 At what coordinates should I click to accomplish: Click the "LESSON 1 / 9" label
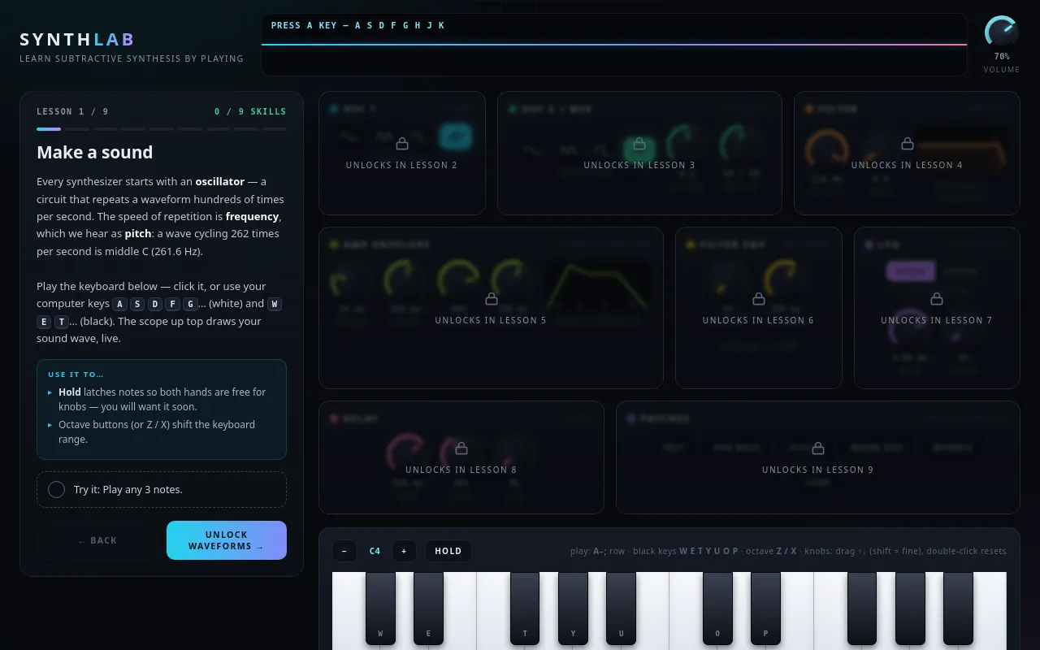(x=72, y=111)
